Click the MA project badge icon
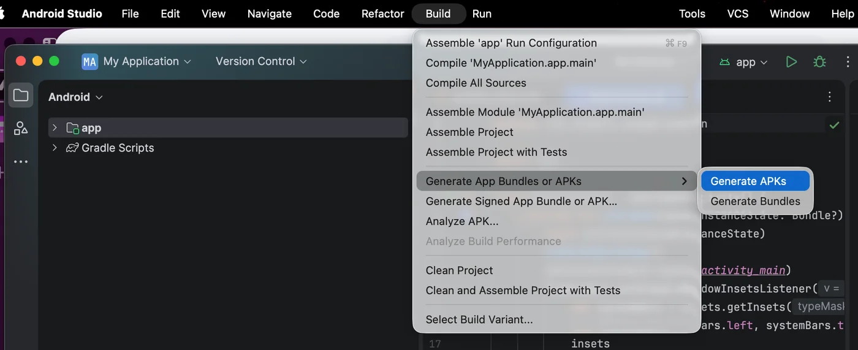Image resolution: width=858 pixels, height=350 pixels. coord(90,61)
